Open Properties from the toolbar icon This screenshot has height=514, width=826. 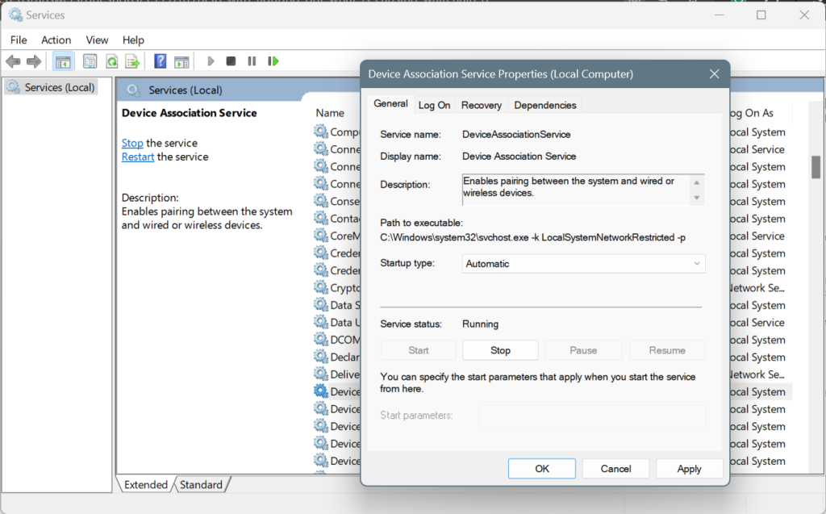pyautogui.click(x=90, y=61)
